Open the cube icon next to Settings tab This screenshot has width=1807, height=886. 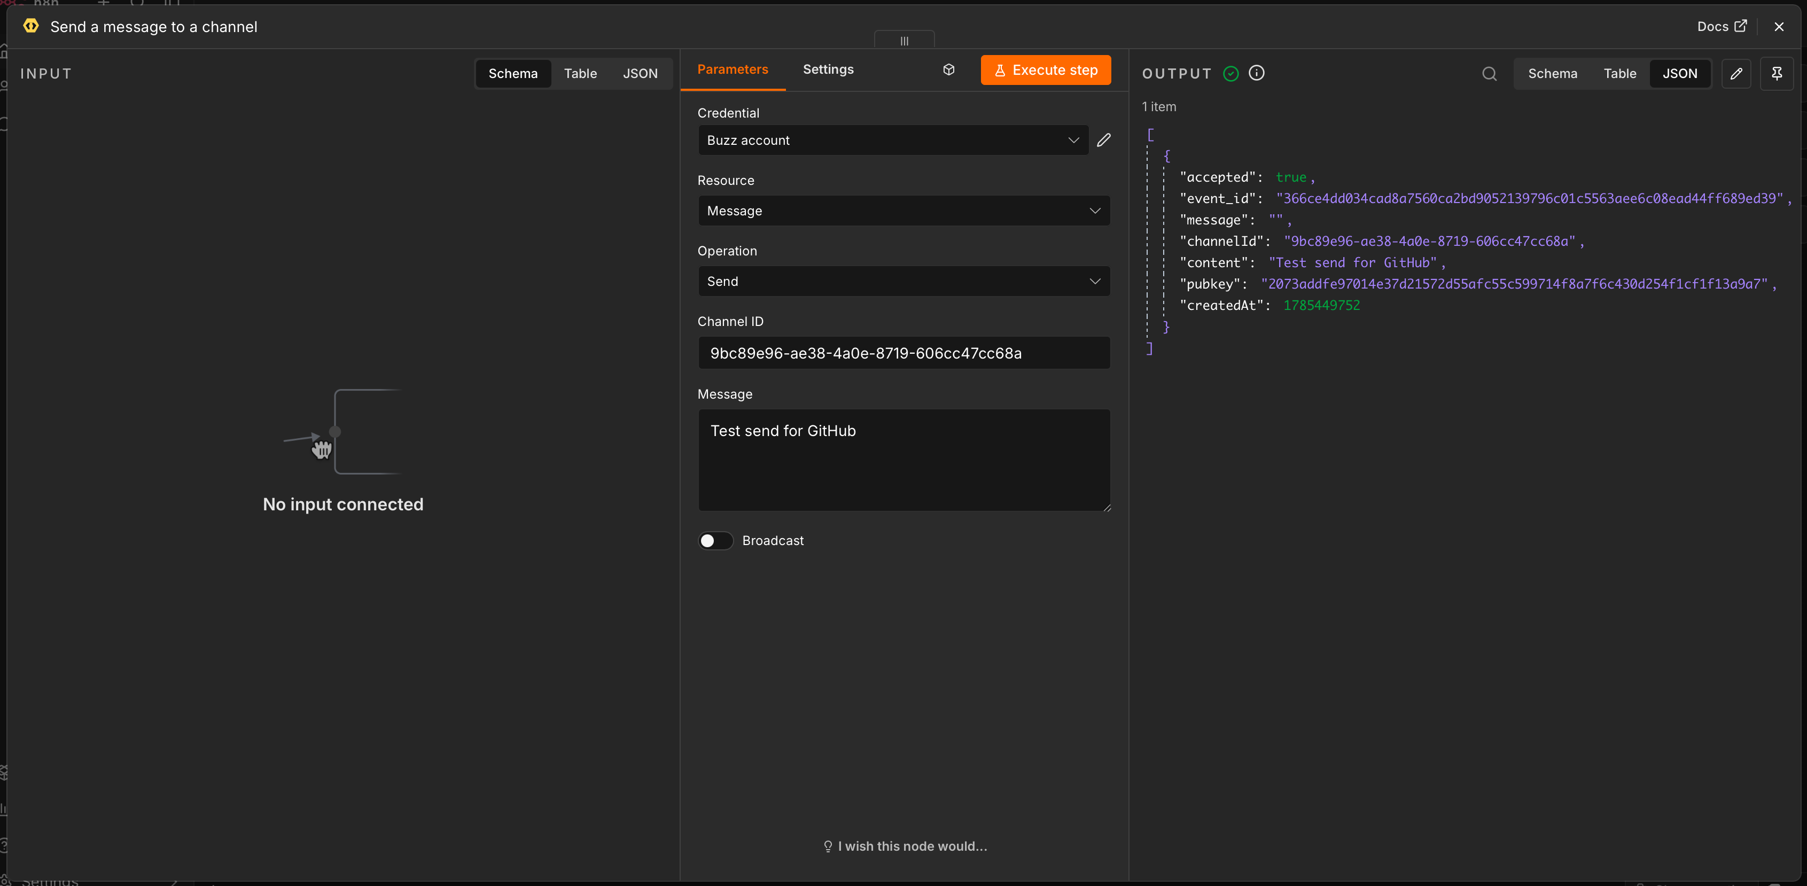pyautogui.click(x=948, y=69)
